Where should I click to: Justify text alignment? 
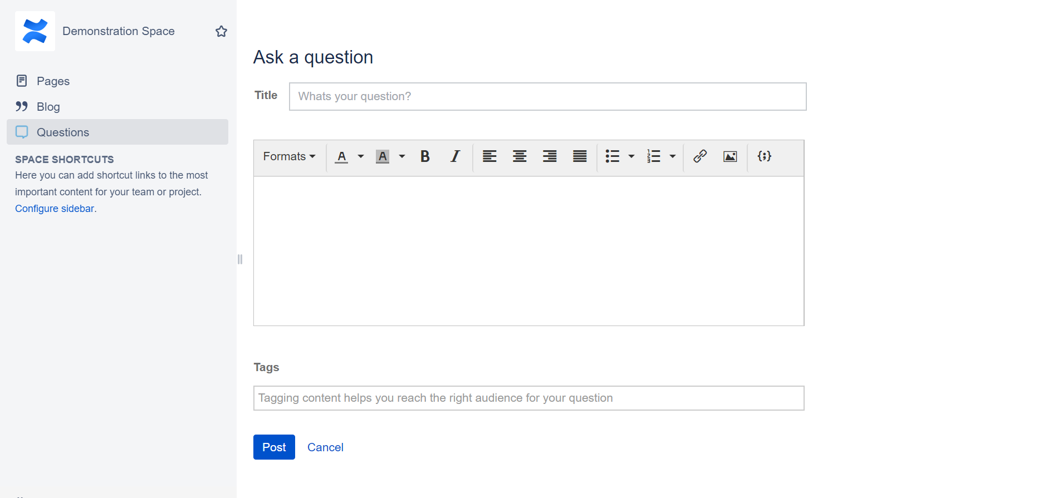(580, 156)
